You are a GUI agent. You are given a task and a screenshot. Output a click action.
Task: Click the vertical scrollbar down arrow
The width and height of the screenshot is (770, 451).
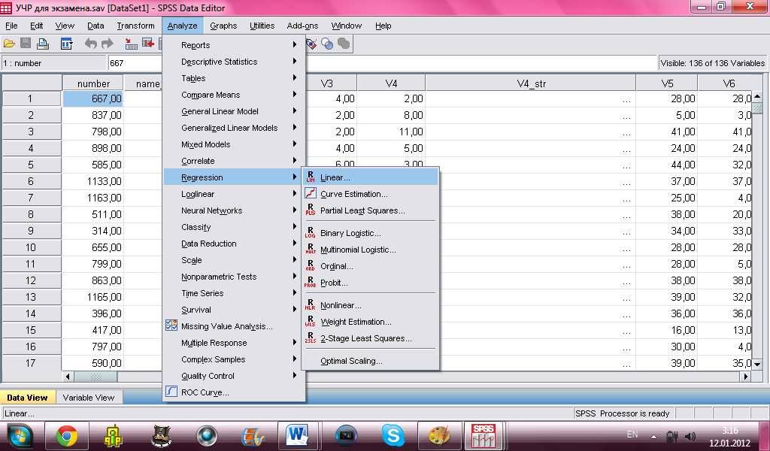point(756,365)
